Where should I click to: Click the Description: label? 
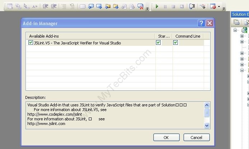pos(36,97)
